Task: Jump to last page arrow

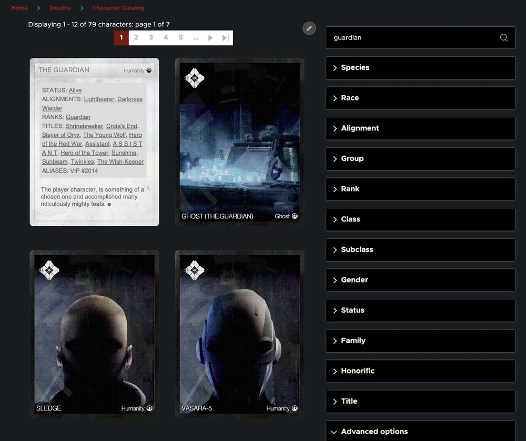Action: point(226,38)
